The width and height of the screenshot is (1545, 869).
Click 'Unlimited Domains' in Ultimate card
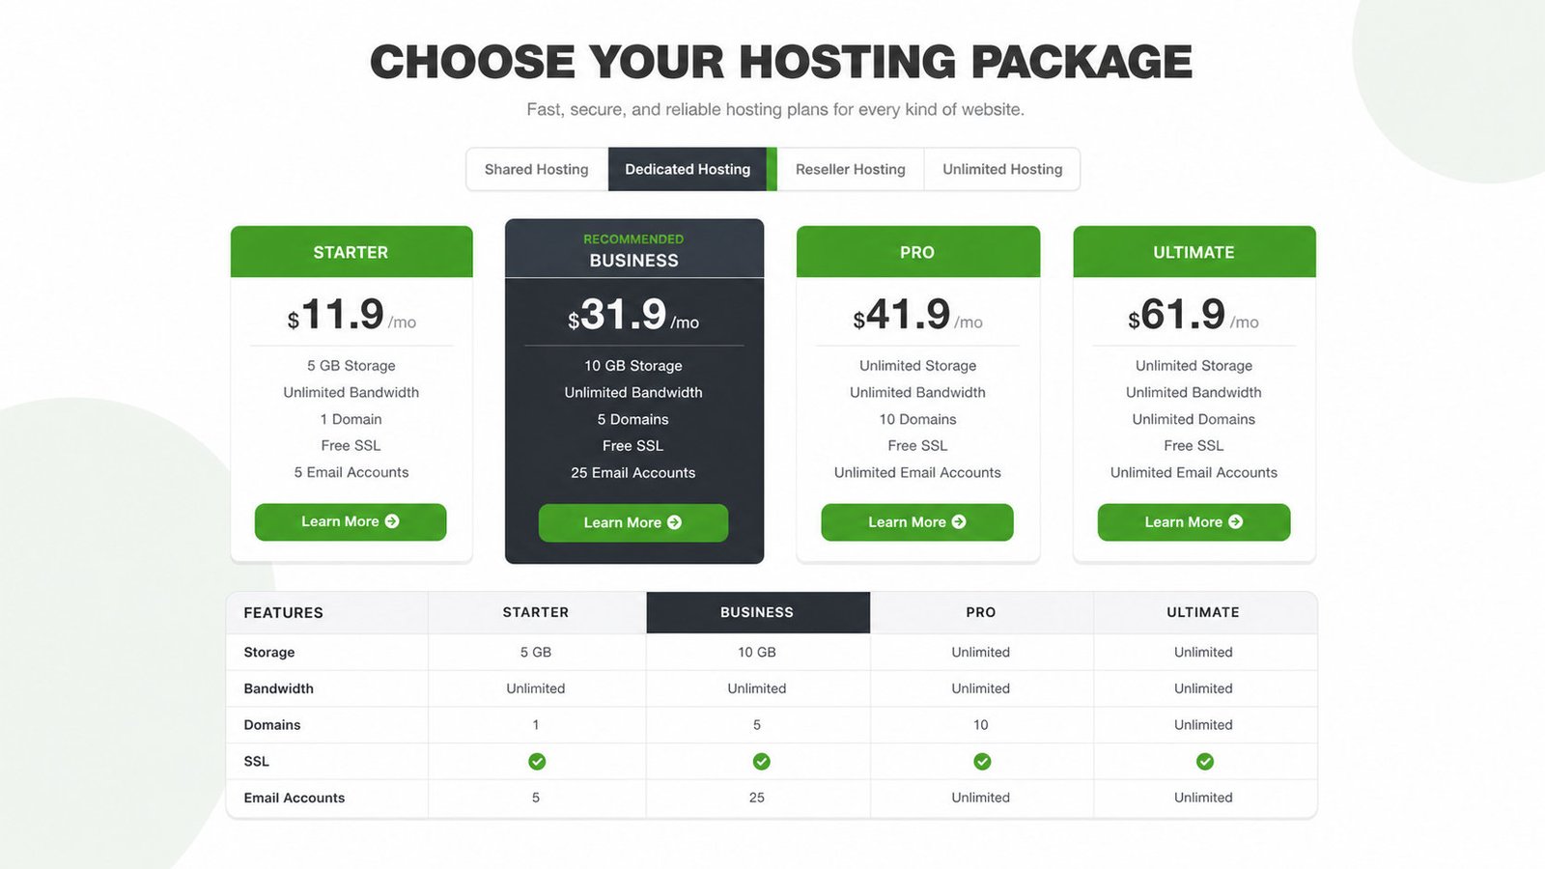pos(1194,419)
